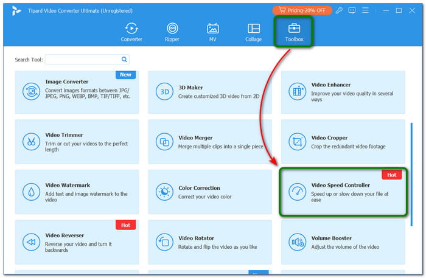Image resolution: width=426 pixels, height=278 pixels.
Task: Click the Tipard app logo
Action: point(16,10)
